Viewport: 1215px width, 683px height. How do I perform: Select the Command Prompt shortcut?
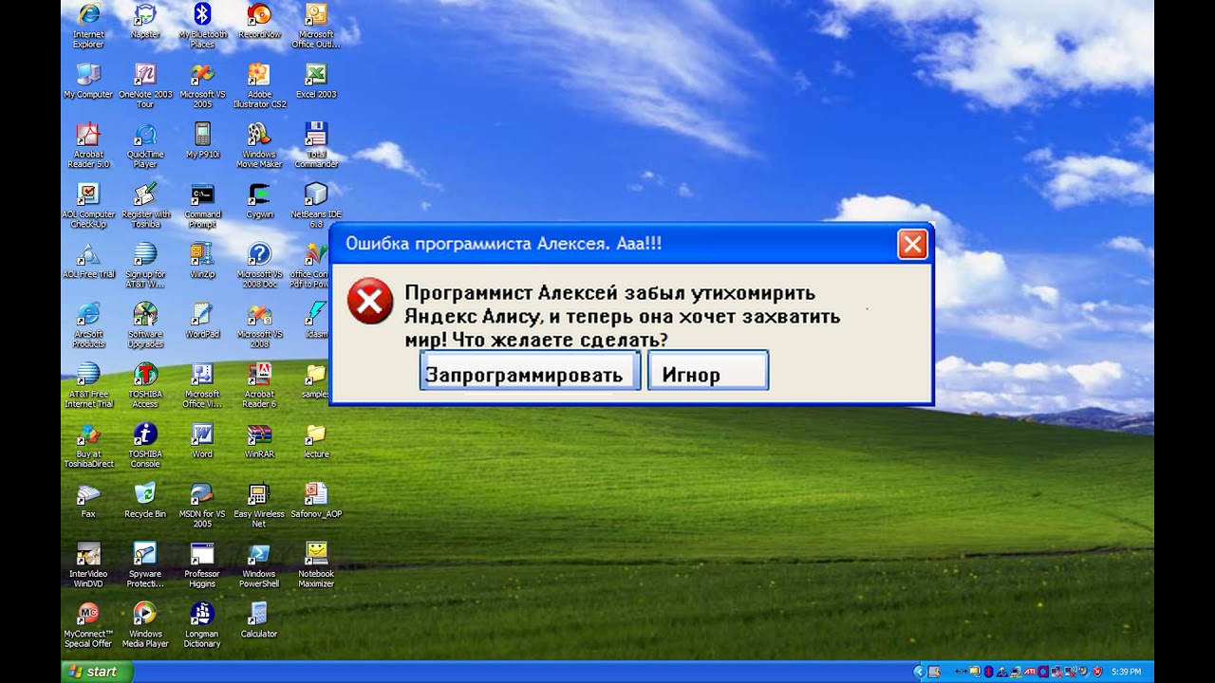tap(202, 205)
